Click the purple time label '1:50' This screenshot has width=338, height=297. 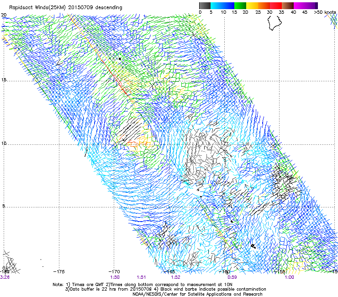point(115,277)
